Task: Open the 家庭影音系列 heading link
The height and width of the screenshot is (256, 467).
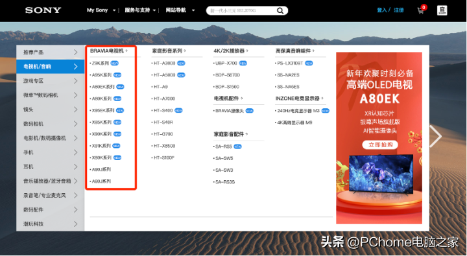Action: 169,51
